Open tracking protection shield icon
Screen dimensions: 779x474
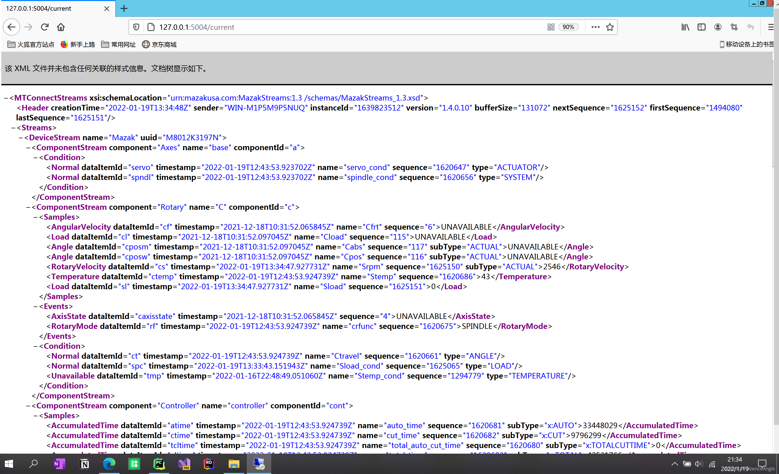coord(136,27)
